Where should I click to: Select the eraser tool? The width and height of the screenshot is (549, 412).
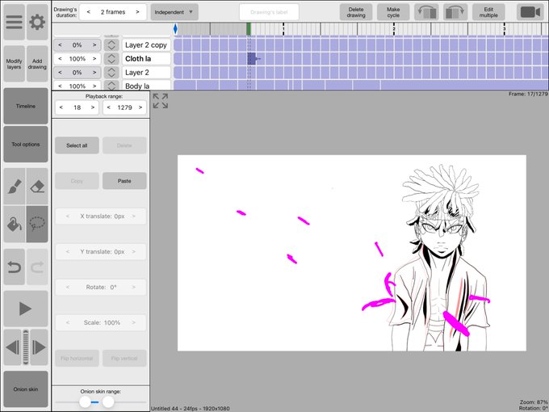pos(37,186)
